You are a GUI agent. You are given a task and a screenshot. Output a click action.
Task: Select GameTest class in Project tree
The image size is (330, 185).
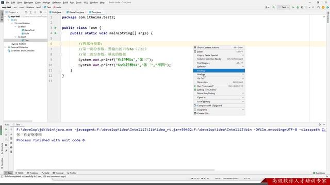point(28,30)
